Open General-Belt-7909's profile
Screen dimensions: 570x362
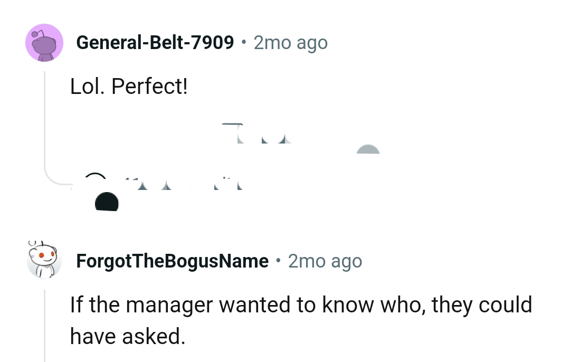point(155,43)
